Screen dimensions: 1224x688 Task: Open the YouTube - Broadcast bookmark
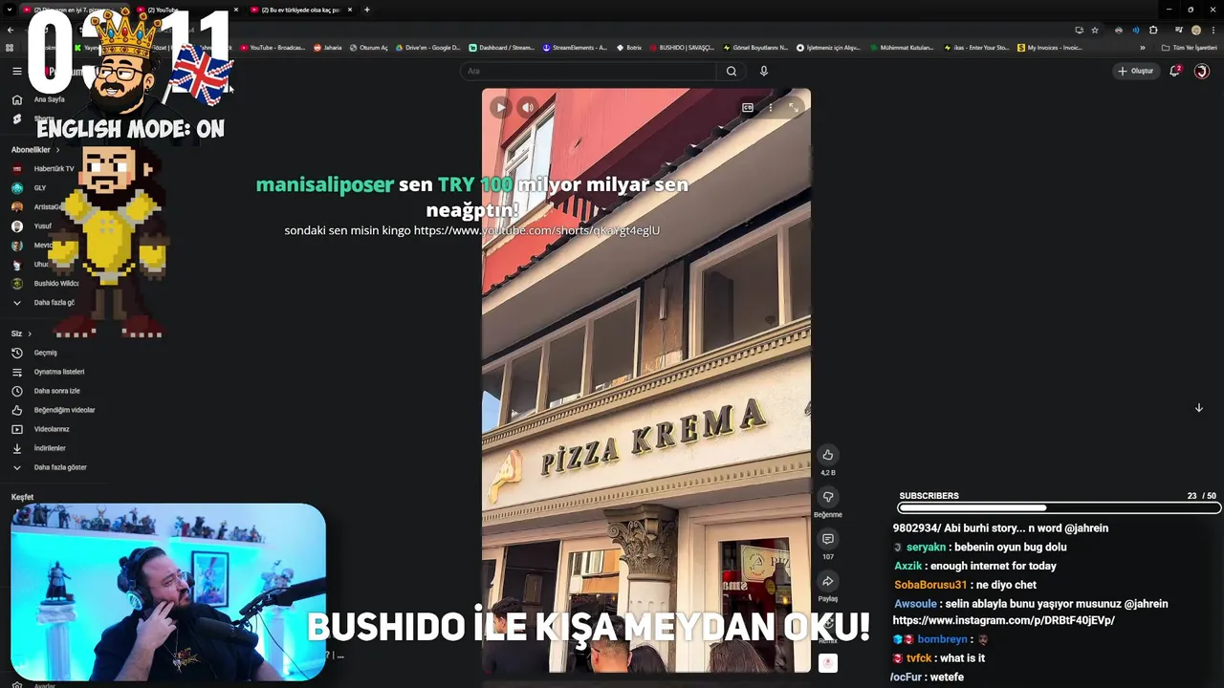click(273, 47)
